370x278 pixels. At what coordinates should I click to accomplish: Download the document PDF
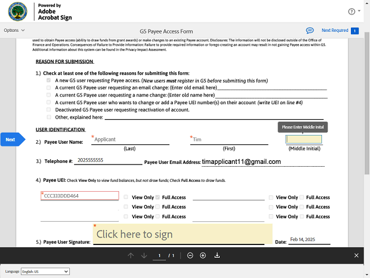[x=217, y=255]
